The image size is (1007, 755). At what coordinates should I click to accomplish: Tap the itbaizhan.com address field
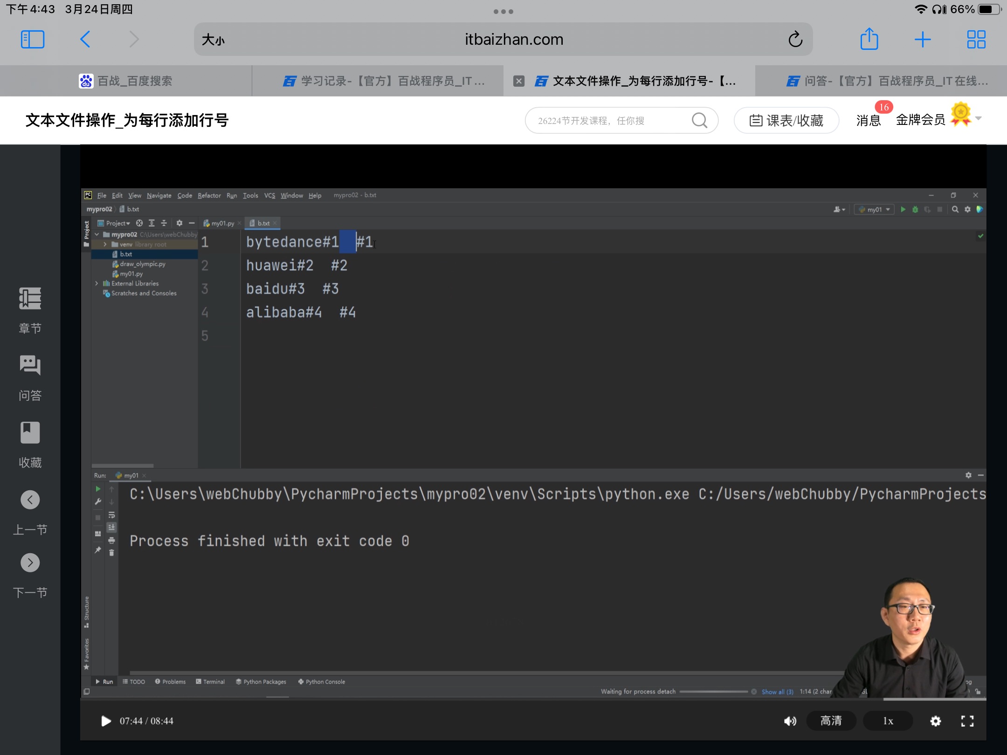click(504, 39)
